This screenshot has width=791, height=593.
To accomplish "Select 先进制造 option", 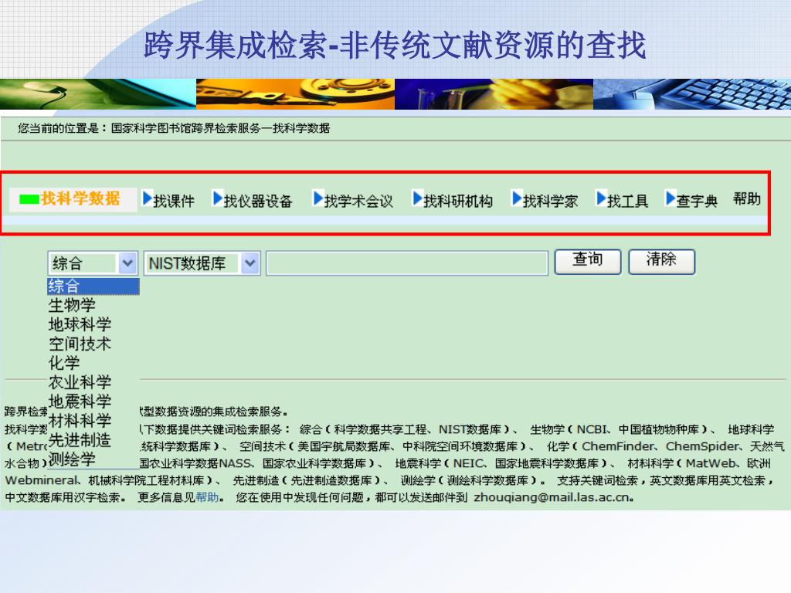I will [80, 439].
